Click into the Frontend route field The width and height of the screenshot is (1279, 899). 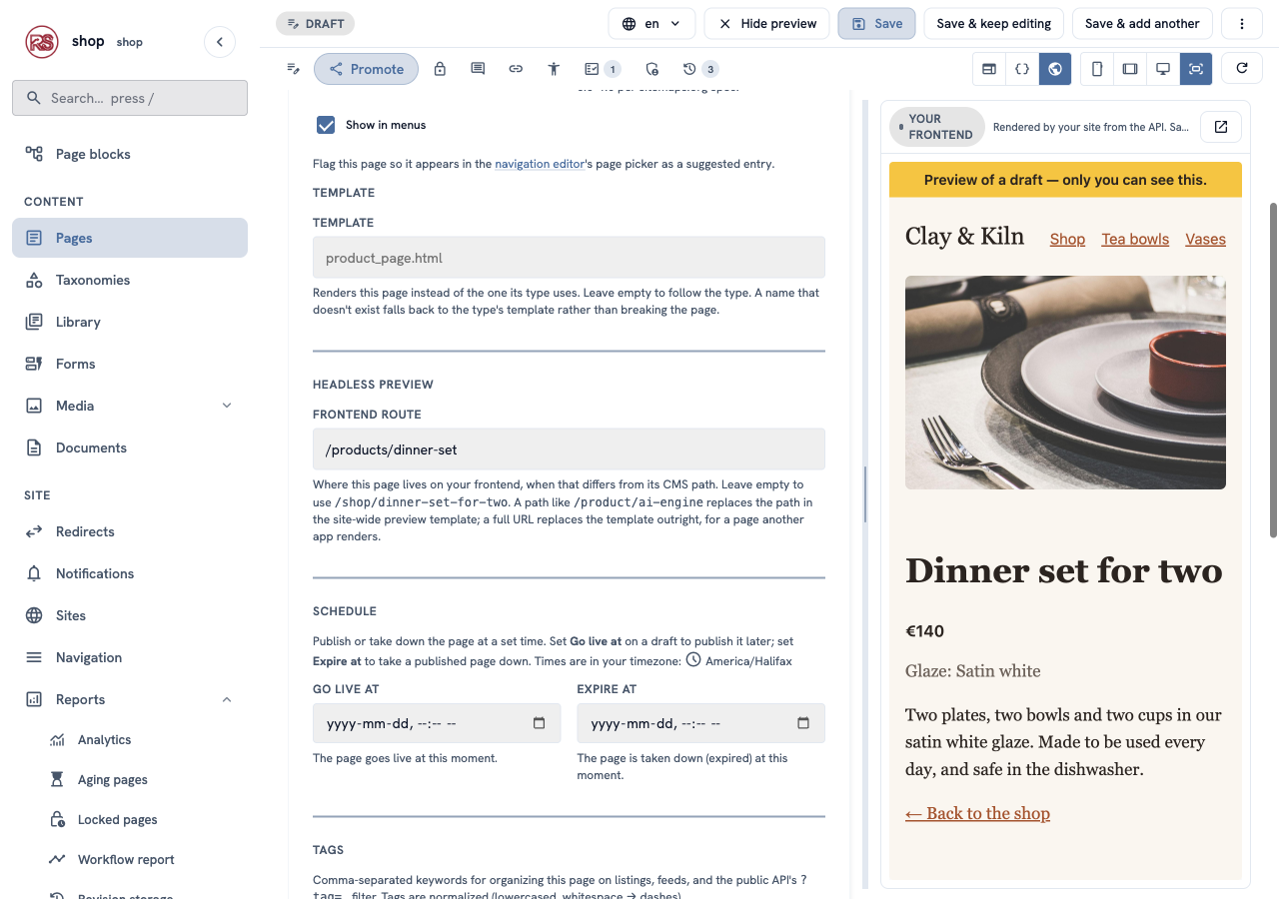[569, 449]
